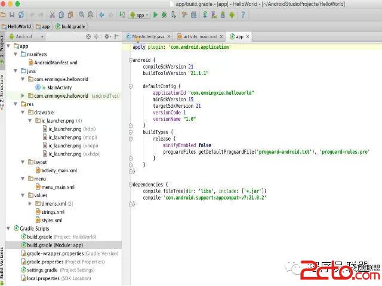Screen dimensions: 382x286
Task: Click HelloWorld breadcrumb
Action: pyautogui.click(x=16, y=26)
